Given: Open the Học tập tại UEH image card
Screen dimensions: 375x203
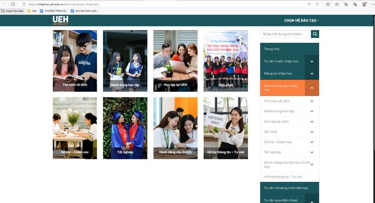Looking at the screenshot, I should pos(175,61).
